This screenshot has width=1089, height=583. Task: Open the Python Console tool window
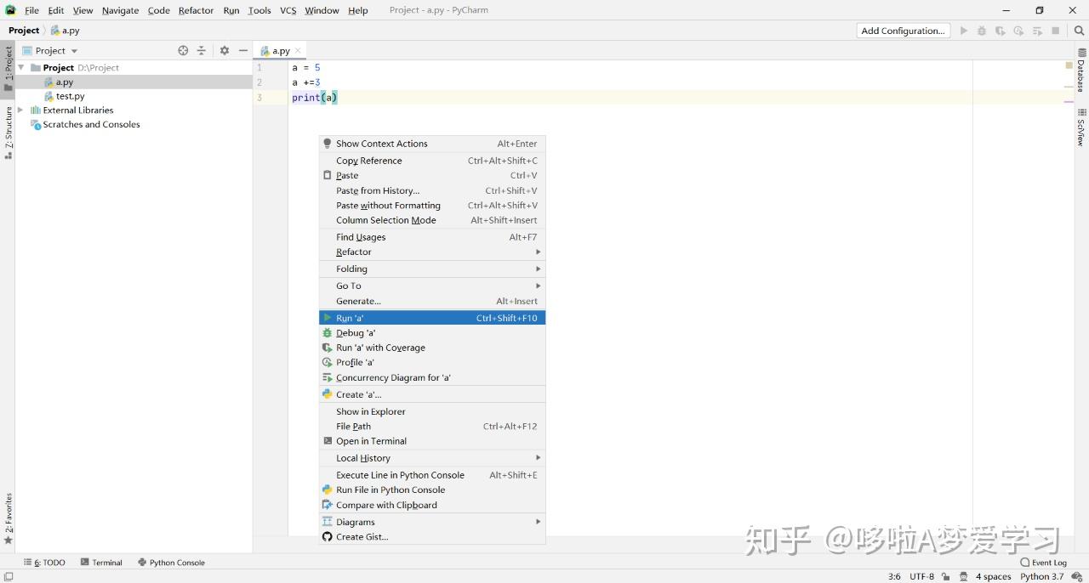(x=171, y=563)
